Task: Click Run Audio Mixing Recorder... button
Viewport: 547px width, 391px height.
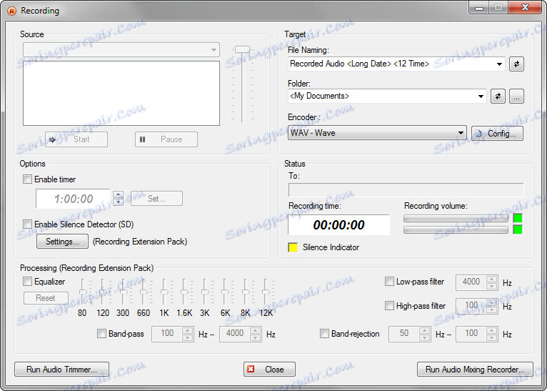Action: (x=475, y=370)
